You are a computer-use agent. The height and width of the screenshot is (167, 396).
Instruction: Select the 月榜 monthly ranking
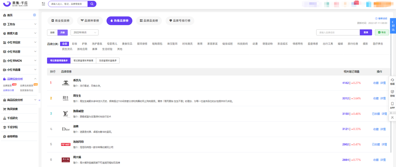(62, 32)
